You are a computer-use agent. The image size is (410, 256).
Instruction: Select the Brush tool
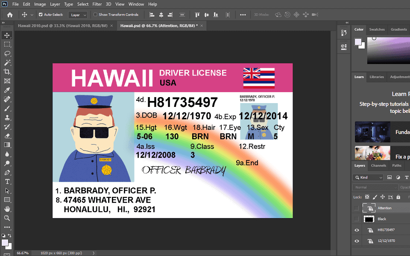7,109
